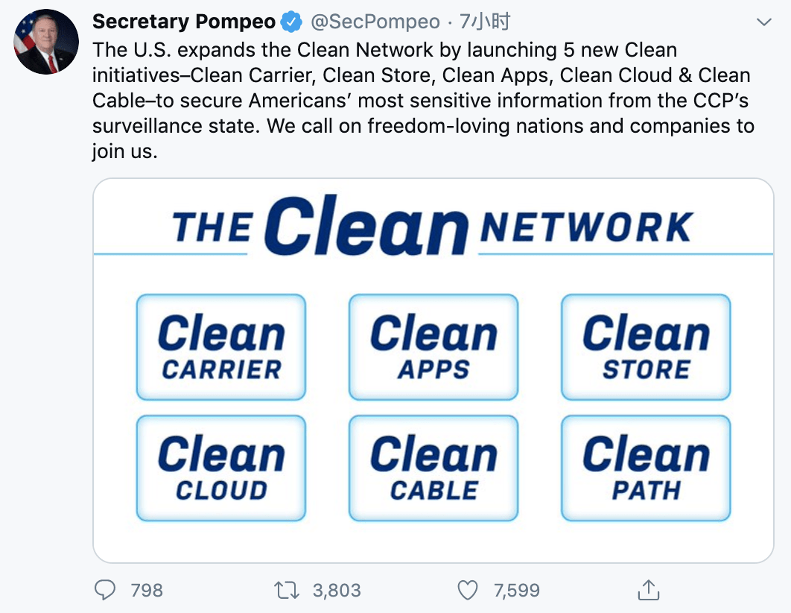Click the Clean Path box in image
The height and width of the screenshot is (613, 791).
click(646, 468)
